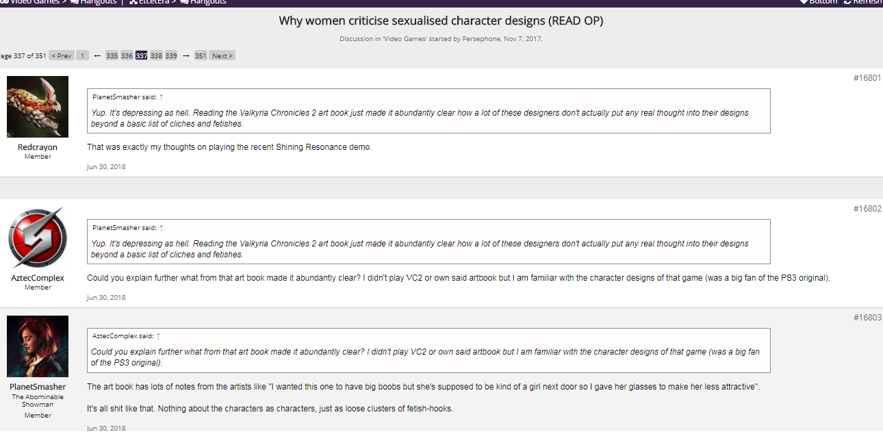Click 'PlanetSmasher said:' in post #16802 quote
Viewport: 883px width, 432px height.
(x=125, y=228)
